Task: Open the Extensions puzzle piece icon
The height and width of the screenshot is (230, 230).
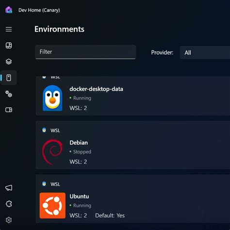Action: [x=9, y=204]
